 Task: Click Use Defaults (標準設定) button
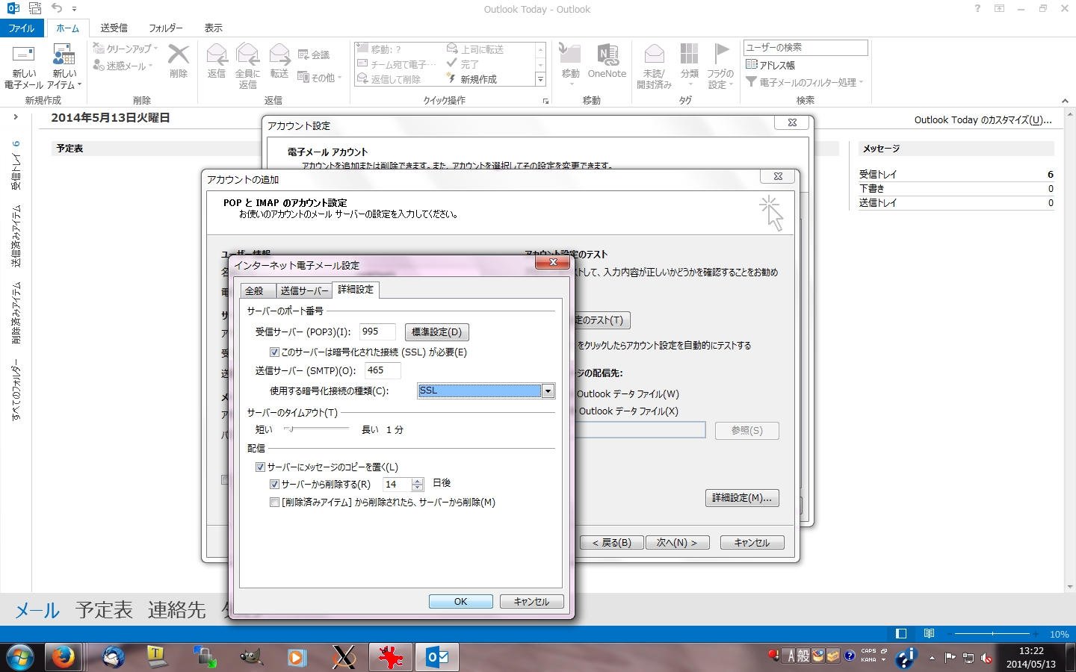click(x=436, y=332)
